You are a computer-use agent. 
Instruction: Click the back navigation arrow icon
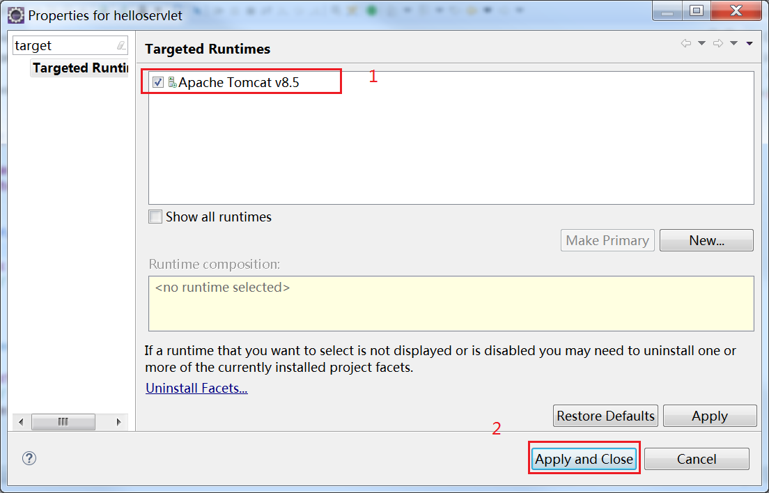686,43
